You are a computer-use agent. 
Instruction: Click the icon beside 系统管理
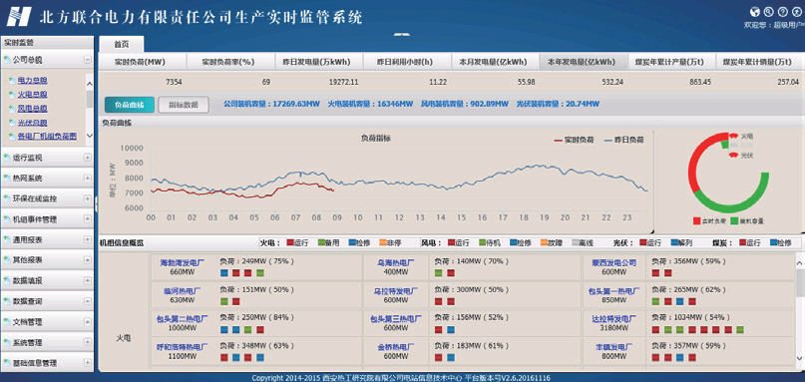click(7, 342)
